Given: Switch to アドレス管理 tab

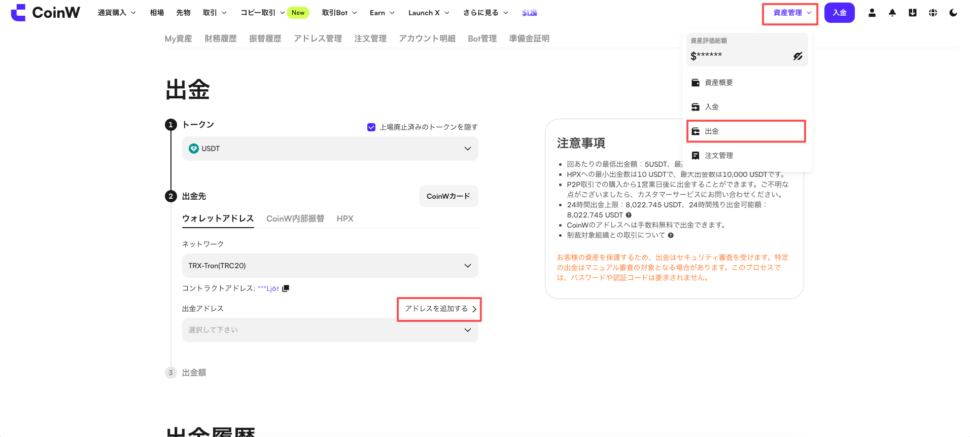Looking at the screenshot, I should 318,39.
